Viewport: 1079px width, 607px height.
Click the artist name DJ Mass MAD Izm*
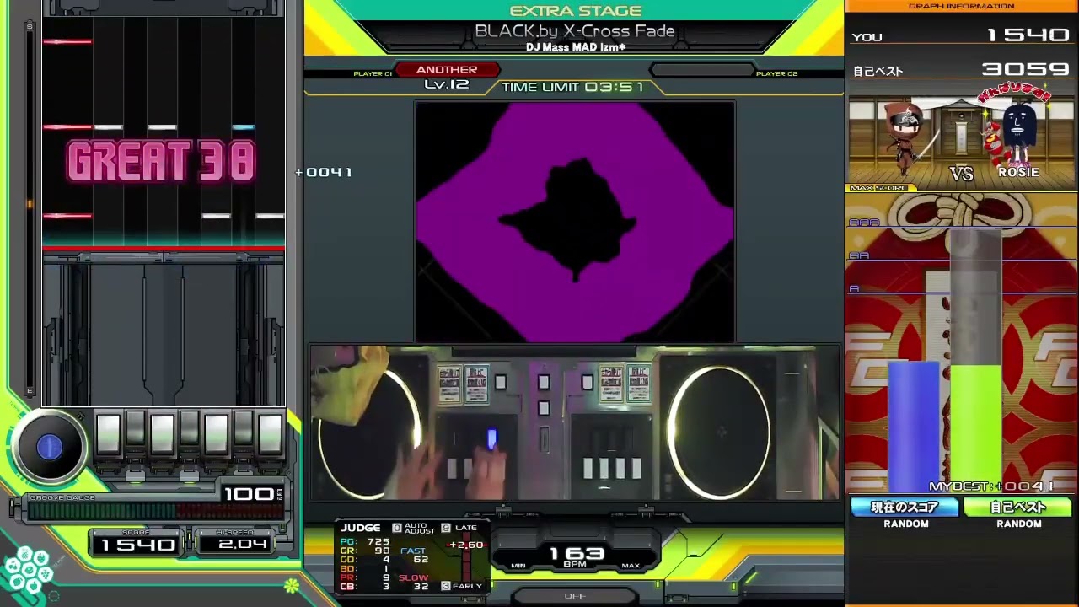[575, 47]
